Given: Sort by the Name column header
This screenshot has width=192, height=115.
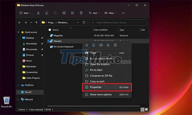Looking at the screenshot, I should 56,30.
